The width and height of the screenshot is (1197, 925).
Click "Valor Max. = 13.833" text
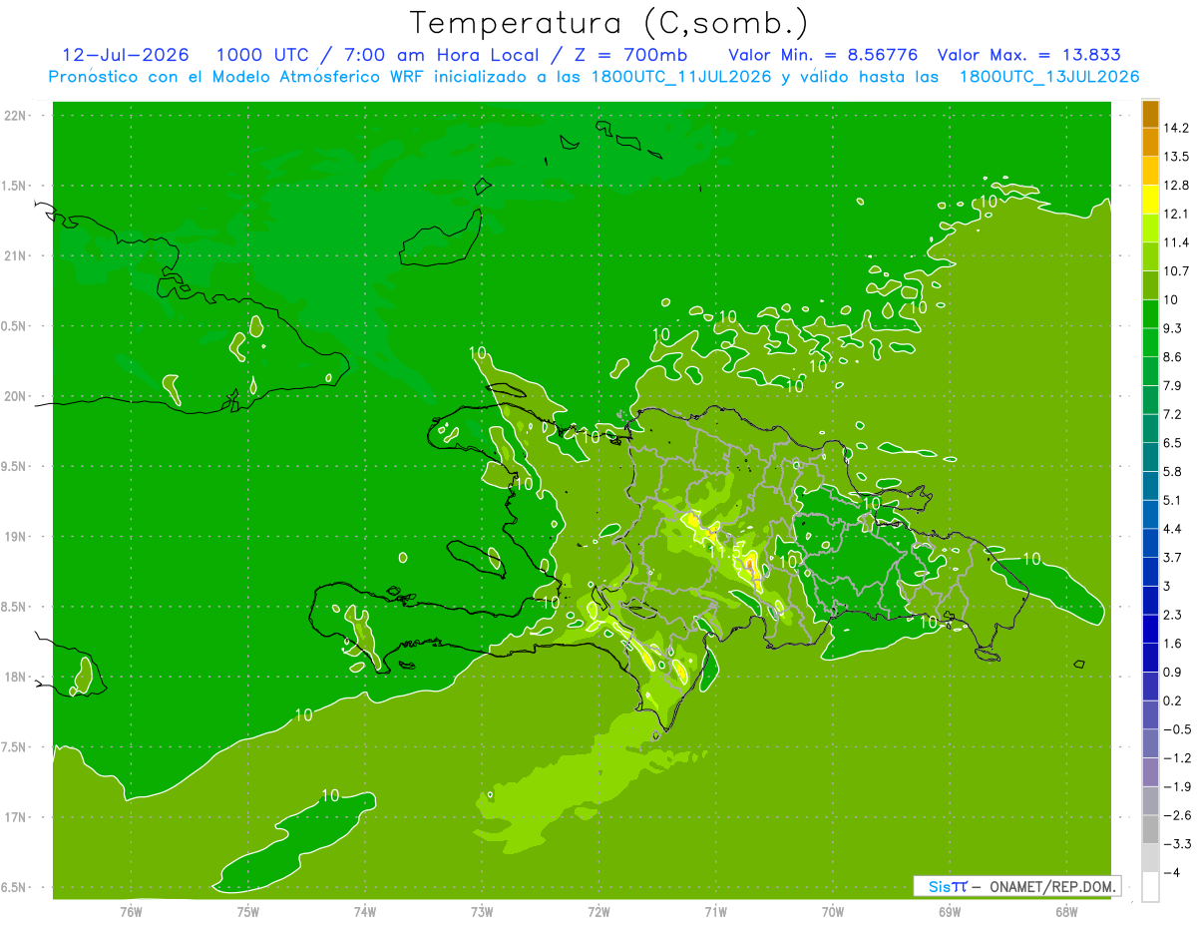(x=1028, y=55)
